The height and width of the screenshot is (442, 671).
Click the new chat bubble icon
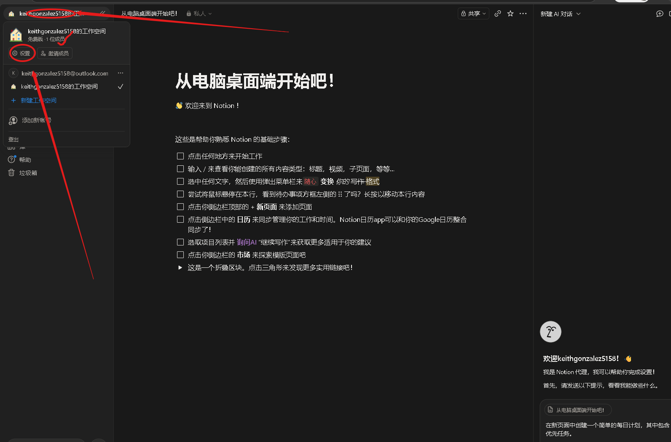660,14
